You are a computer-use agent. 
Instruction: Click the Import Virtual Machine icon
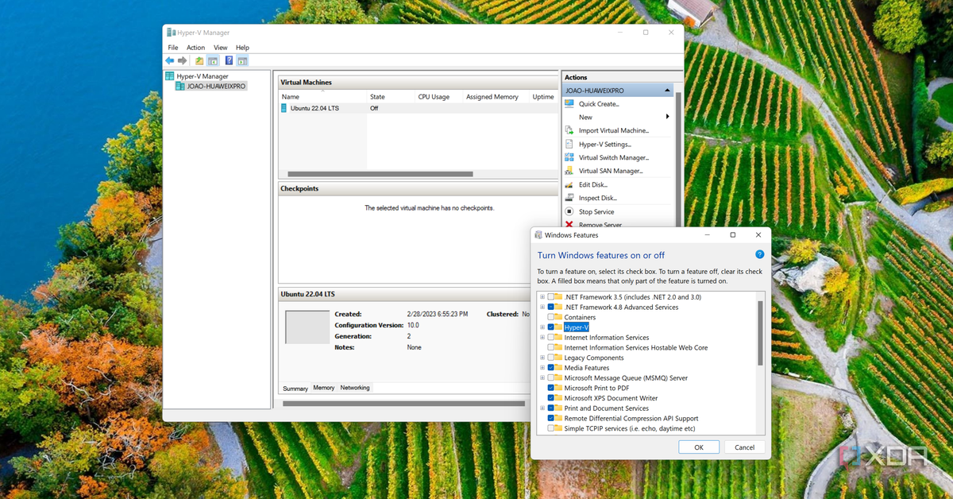tap(569, 130)
